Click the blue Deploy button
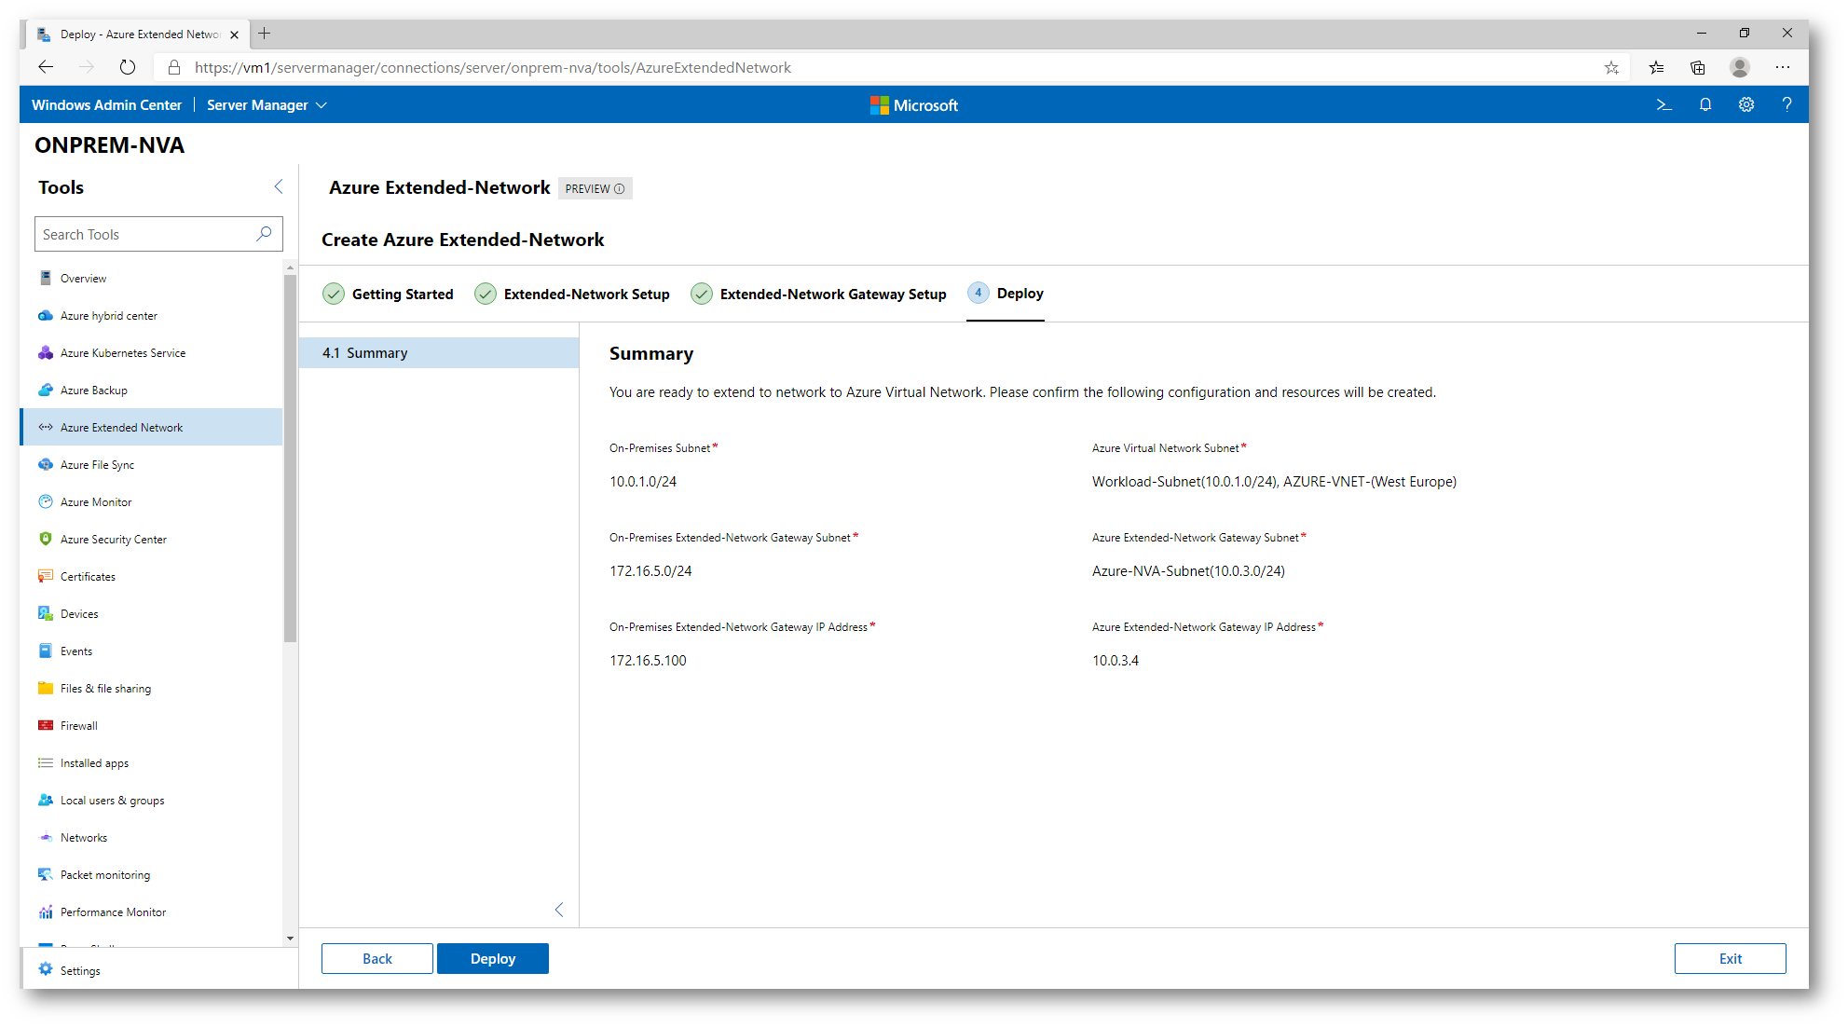This screenshot has width=1848, height=1028. (x=493, y=958)
